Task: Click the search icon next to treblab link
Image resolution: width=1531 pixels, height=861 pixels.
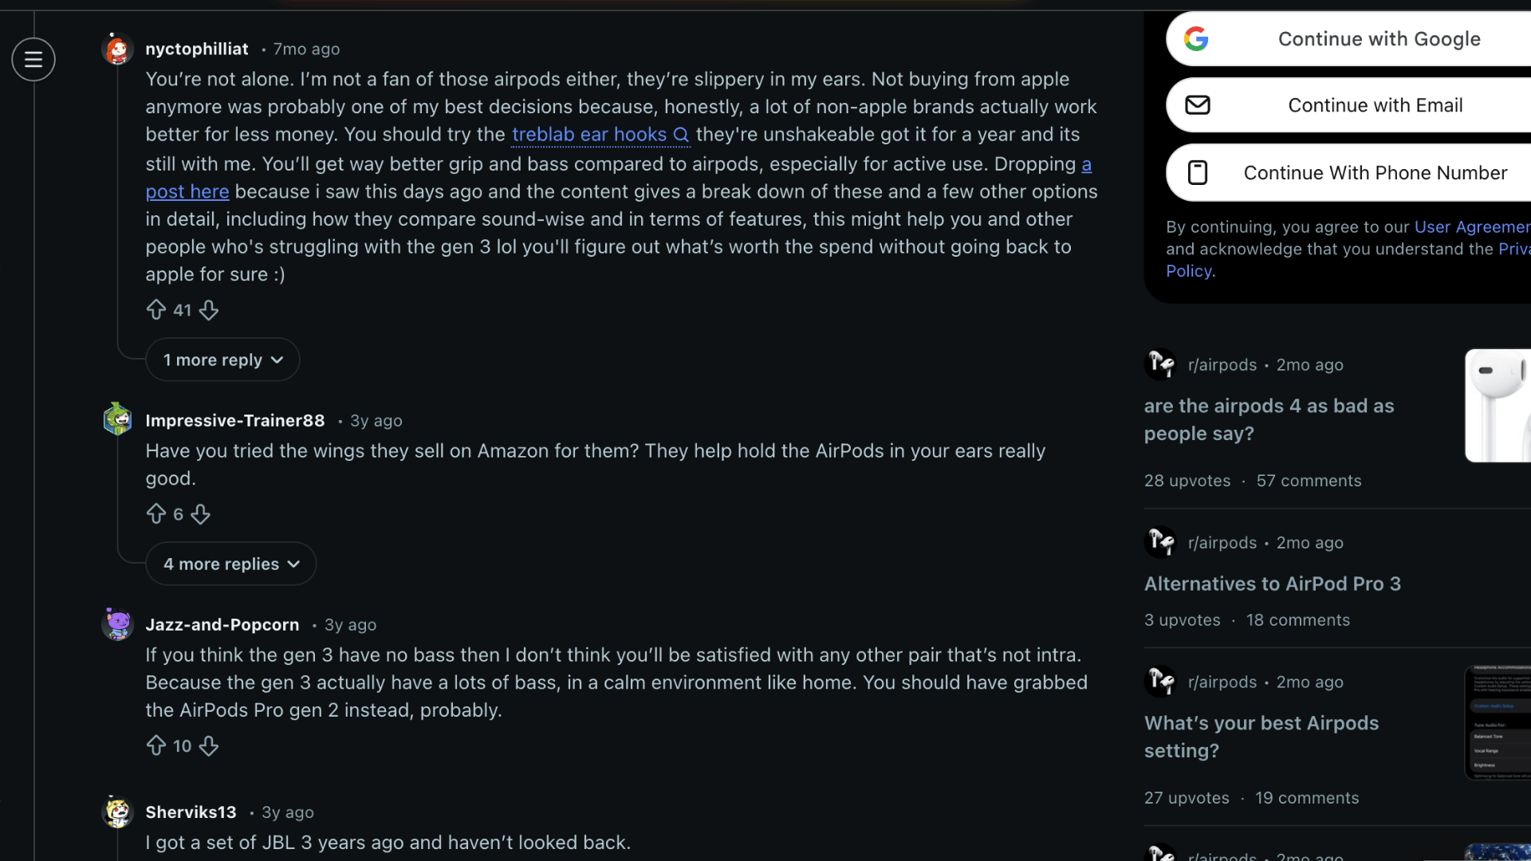Action: click(x=681, y=135)
